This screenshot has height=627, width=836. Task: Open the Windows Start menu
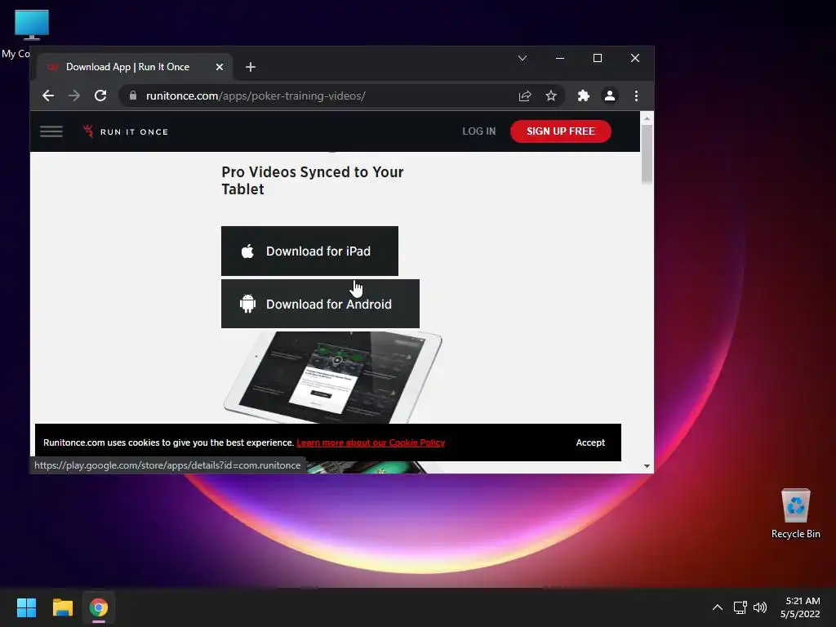(26, 607)
